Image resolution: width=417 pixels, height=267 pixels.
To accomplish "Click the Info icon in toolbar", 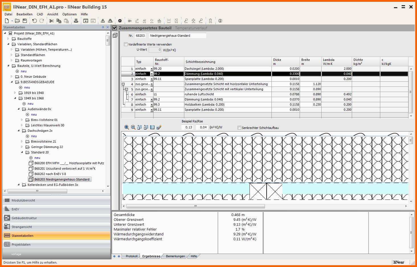I will click(220, 21).
